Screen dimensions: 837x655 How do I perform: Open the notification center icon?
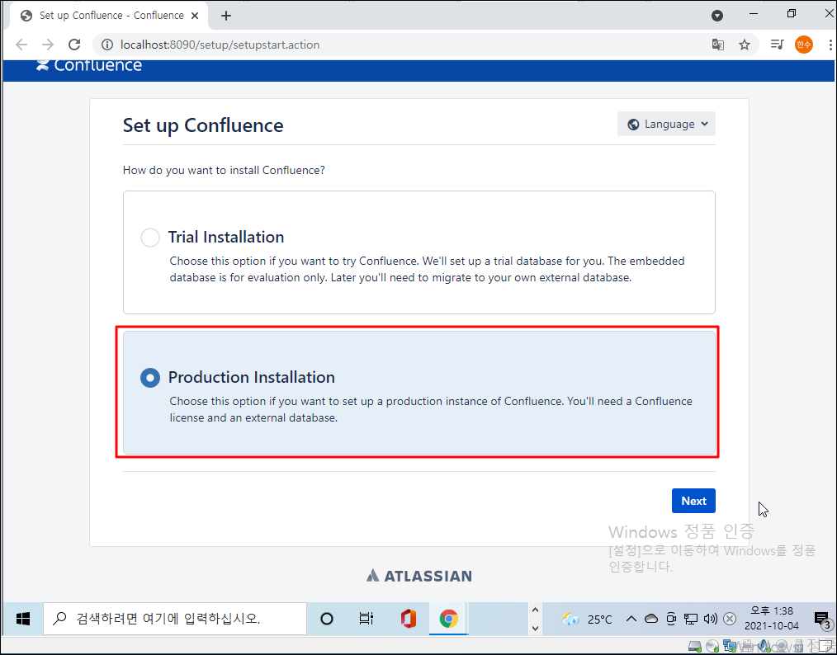(x=821, y=619)
